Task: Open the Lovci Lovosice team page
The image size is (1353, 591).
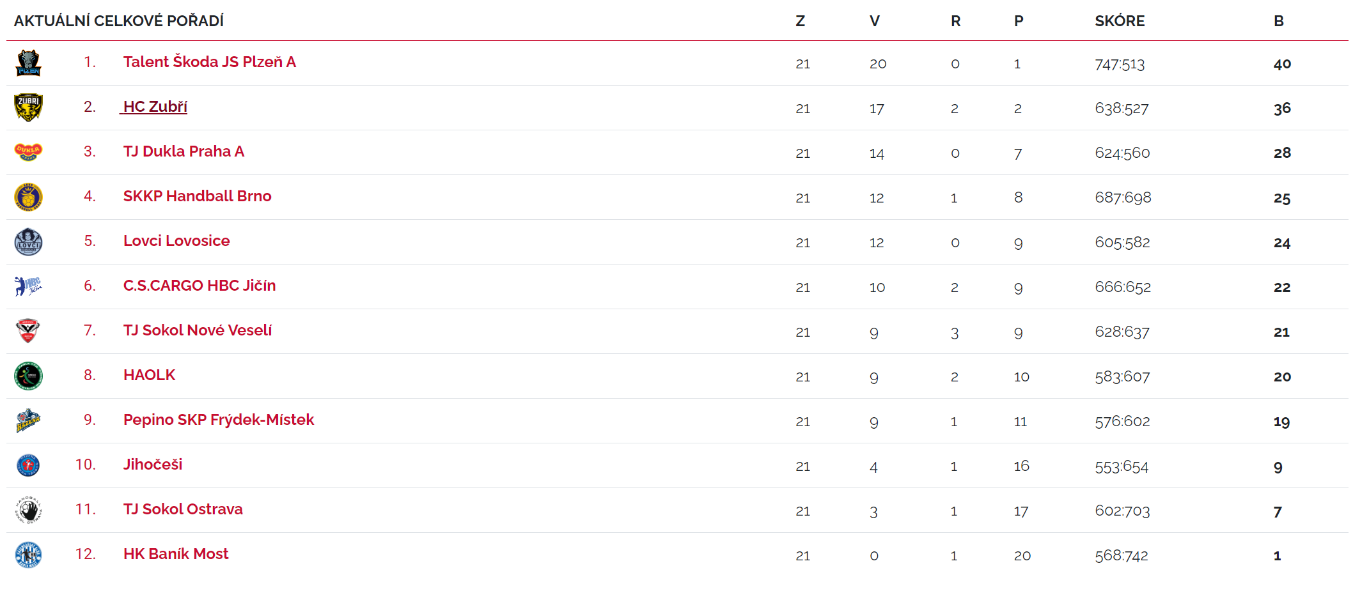Action: pos(176,241)
